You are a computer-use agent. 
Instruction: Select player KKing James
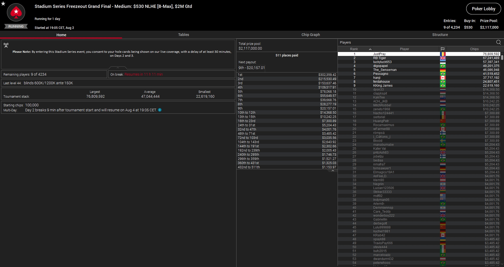(x=419, y=86)
